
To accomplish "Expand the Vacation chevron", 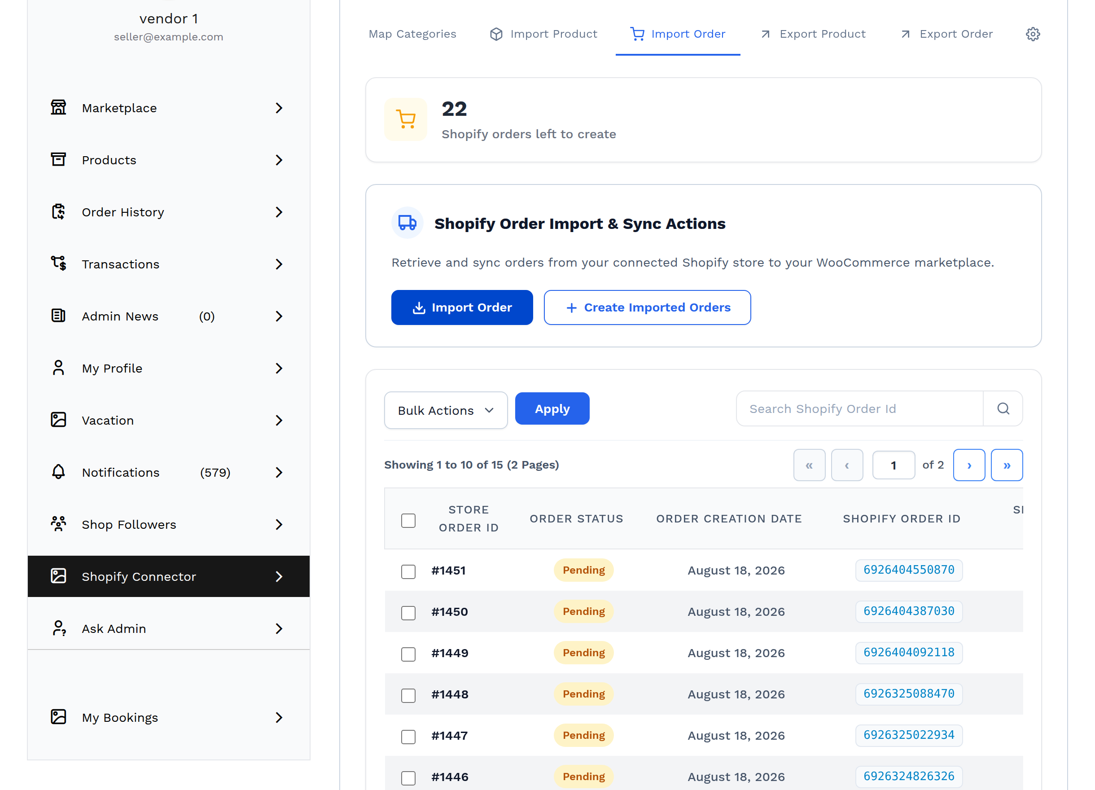I will point(279,420).
